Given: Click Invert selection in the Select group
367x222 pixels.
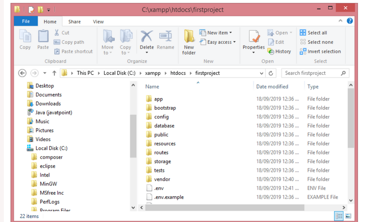Looking at the screenshot, I should coord(320,51).
